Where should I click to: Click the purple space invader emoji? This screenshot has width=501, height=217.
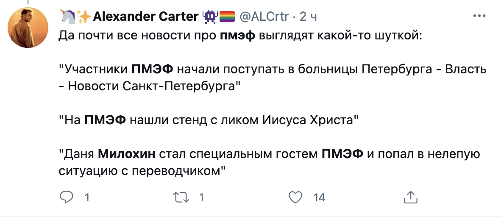211,17
